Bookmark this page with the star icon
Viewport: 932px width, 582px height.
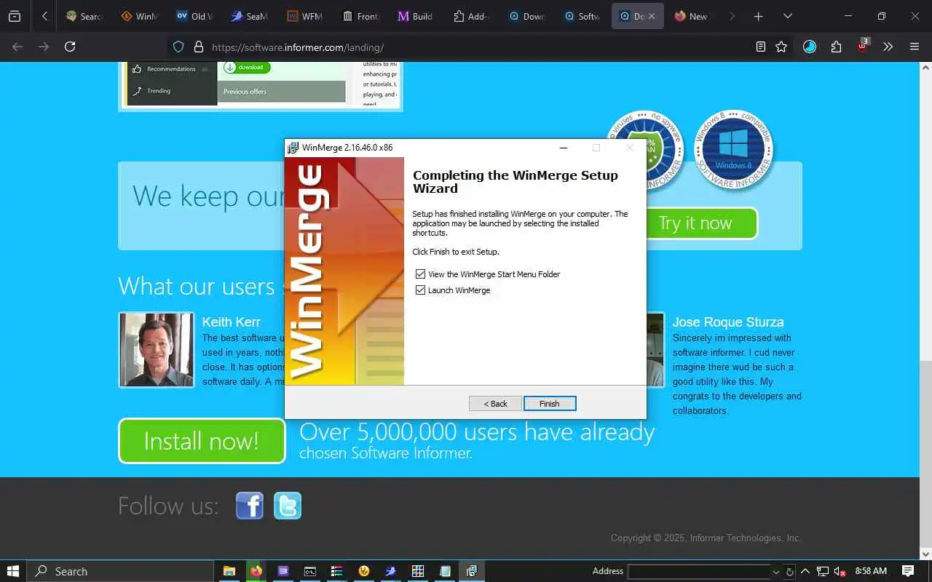pyautogui.click(x=781, y=47)
